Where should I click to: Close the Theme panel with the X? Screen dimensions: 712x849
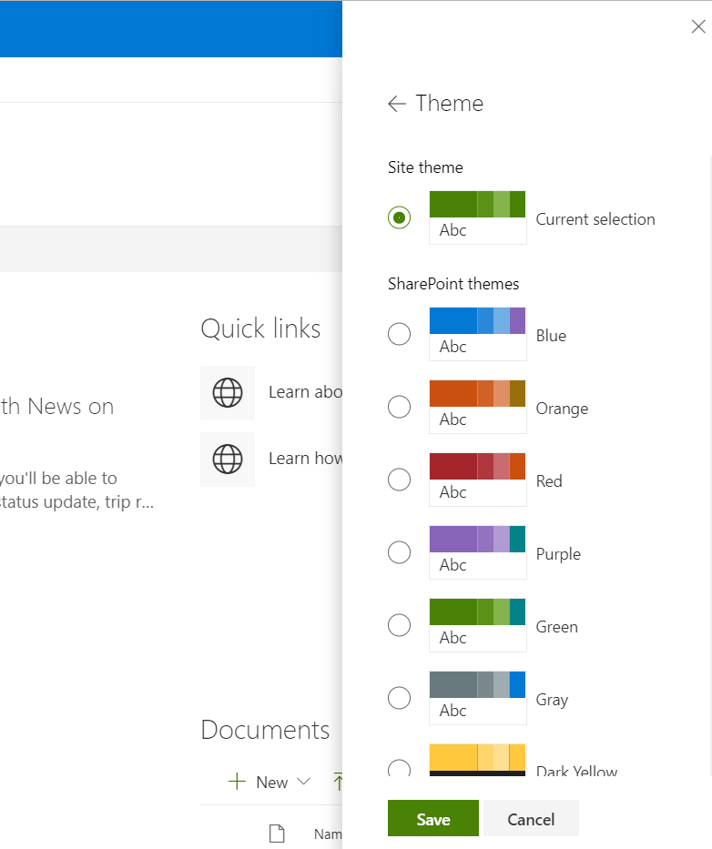click(698, 26)
